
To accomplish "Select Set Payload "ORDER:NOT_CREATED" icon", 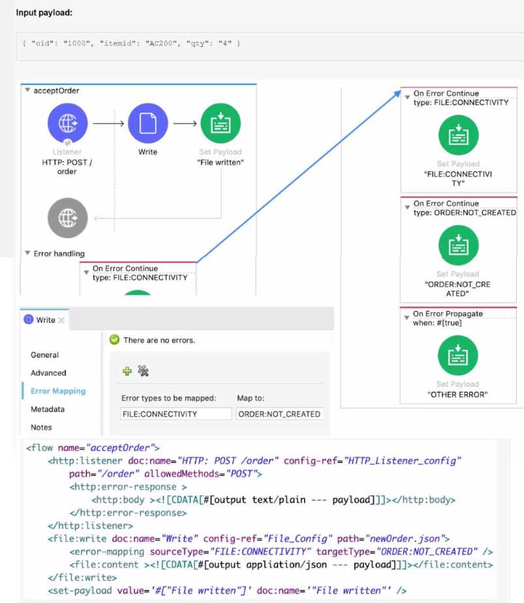I will [457, 245].
